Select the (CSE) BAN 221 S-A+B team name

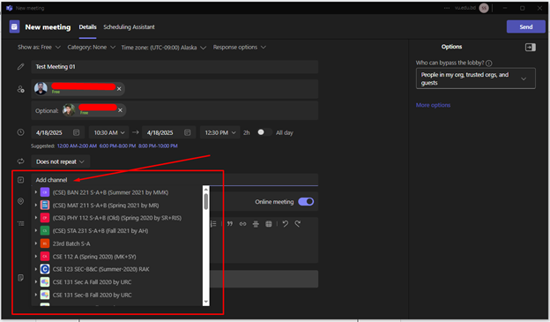coord(110,192)
